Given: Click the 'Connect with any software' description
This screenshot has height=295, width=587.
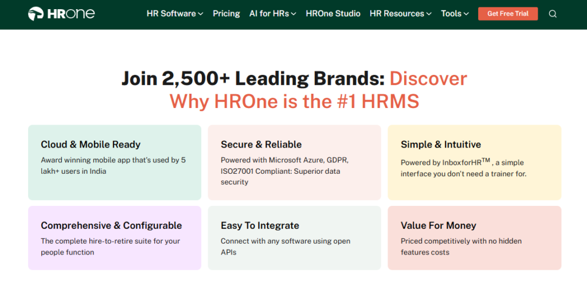Looking at the screenshot, I should pyautogui.click(x=285, y=247).
